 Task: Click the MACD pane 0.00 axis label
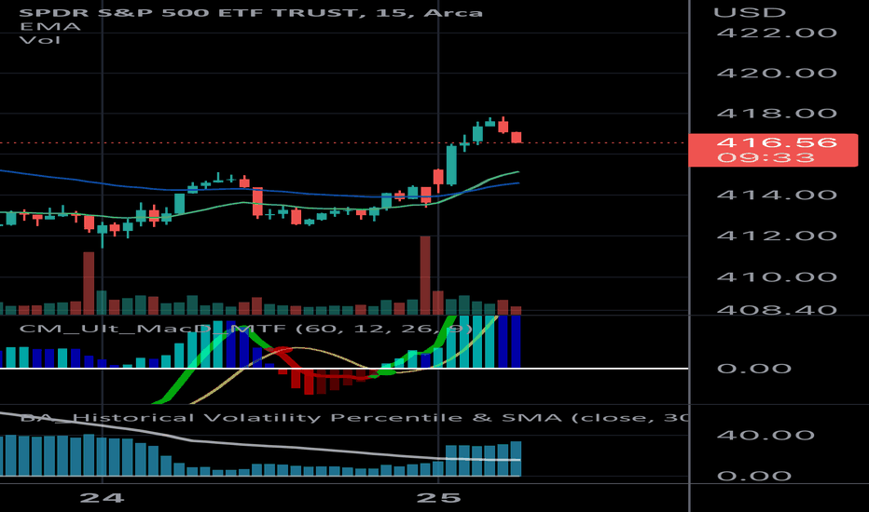click(x=753, y=369)
